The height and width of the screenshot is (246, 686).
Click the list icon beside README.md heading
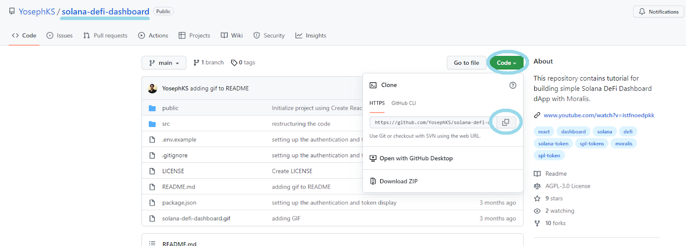click(x=152, y=243)
